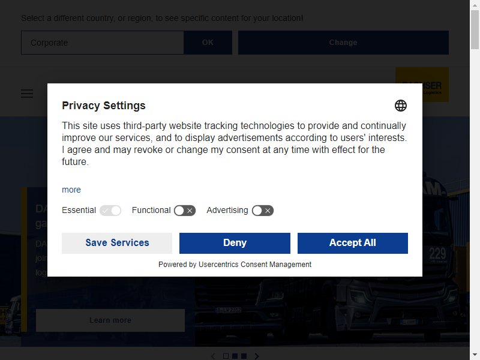Open the Corporate country selection field
480x360 pixels.
102,43
